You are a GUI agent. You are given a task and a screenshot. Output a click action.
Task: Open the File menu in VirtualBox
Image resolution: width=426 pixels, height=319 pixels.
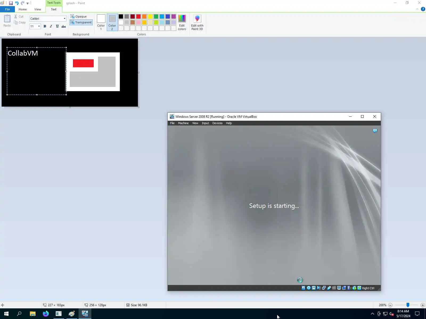[x=172, y=123]
